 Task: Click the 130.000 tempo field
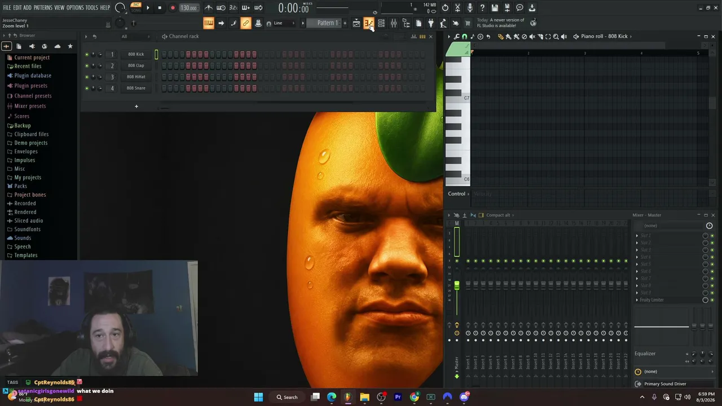pos(188,8)
